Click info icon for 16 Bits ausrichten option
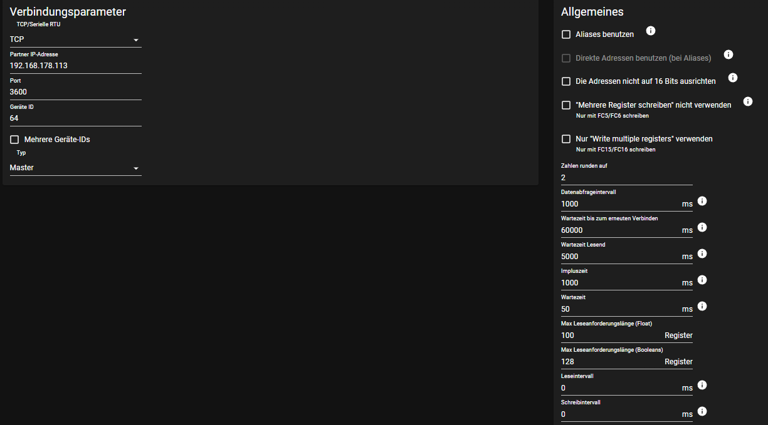This screenshot has width=768, height=425. 733,78
